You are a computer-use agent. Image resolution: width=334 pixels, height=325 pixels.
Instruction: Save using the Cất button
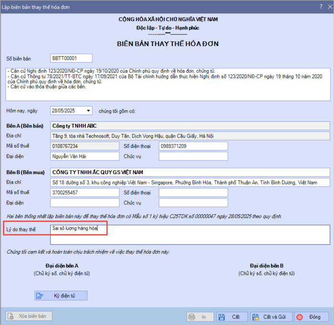pos(230,316)
